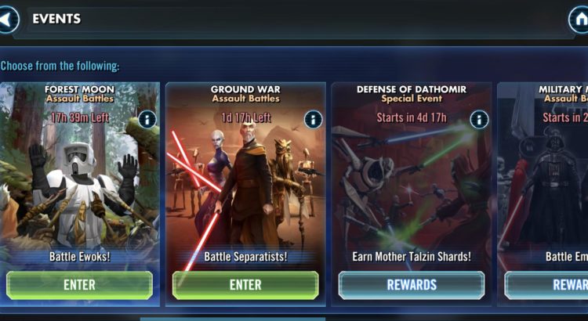Enter the Ground War assault battle
The image size is (588, 321).
coord(245,285)
